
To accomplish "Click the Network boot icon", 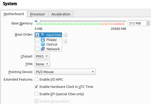I will [x=43, y=49].
